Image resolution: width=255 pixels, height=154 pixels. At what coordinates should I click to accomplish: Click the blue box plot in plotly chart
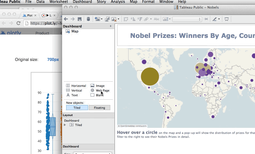53,127
